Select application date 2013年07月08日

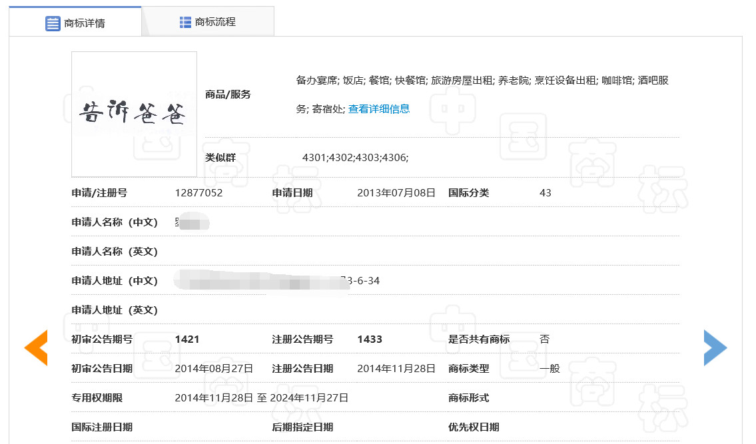pyautogui.click(x=396, y=193)
